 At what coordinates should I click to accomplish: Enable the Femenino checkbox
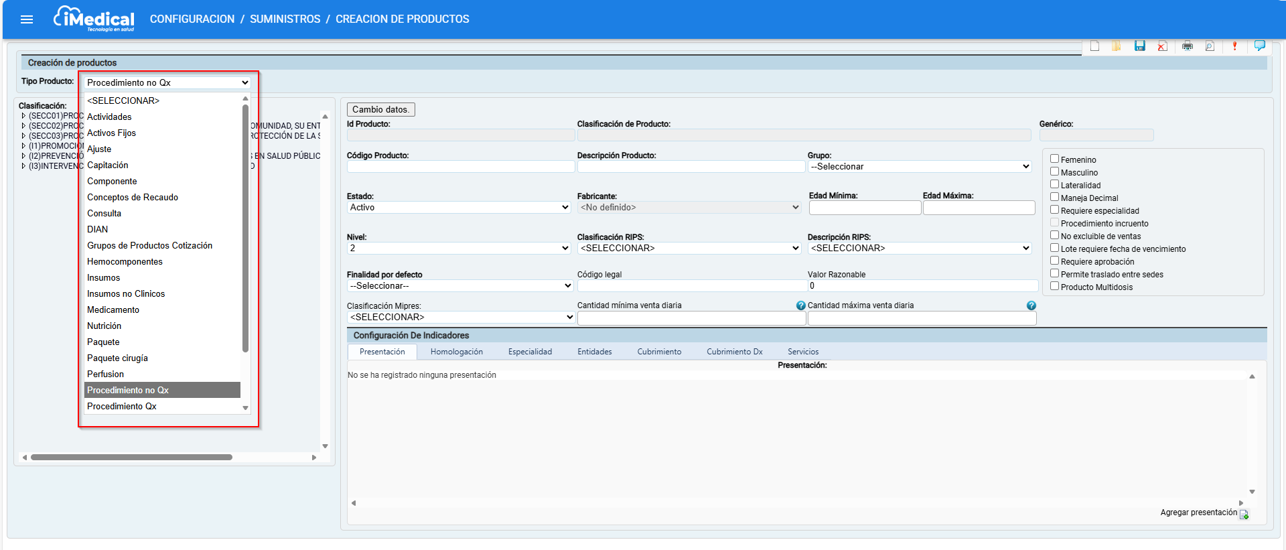1054,159
